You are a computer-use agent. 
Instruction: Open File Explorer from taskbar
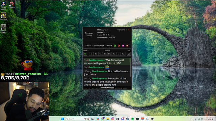coord(108,119)
